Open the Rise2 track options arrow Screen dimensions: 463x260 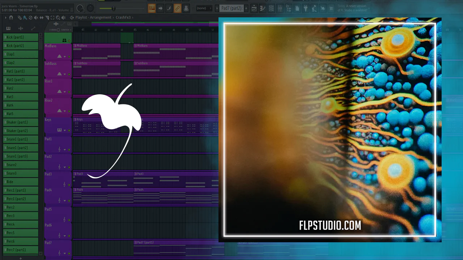click(65, 111)
